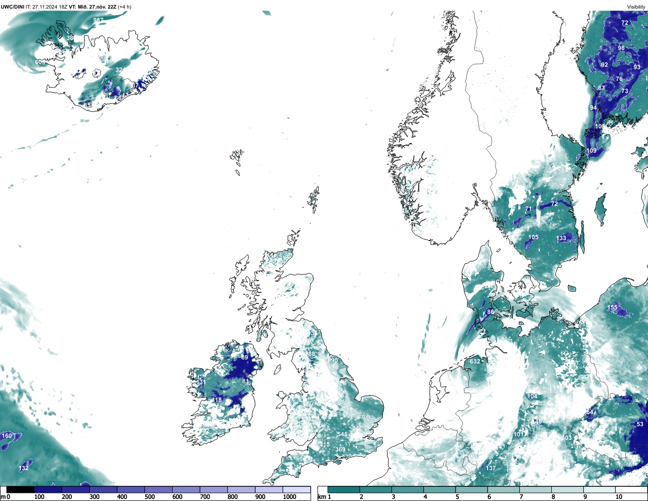Select the 300–400 m legend swatch
This screenshot has width=648, height=501.
coord(103,489)
